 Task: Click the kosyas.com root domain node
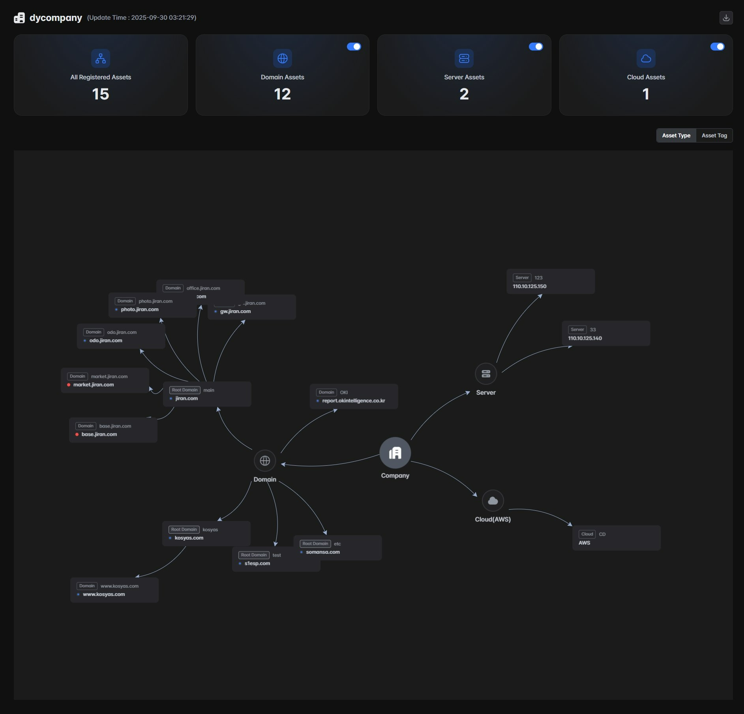[206, 534]
